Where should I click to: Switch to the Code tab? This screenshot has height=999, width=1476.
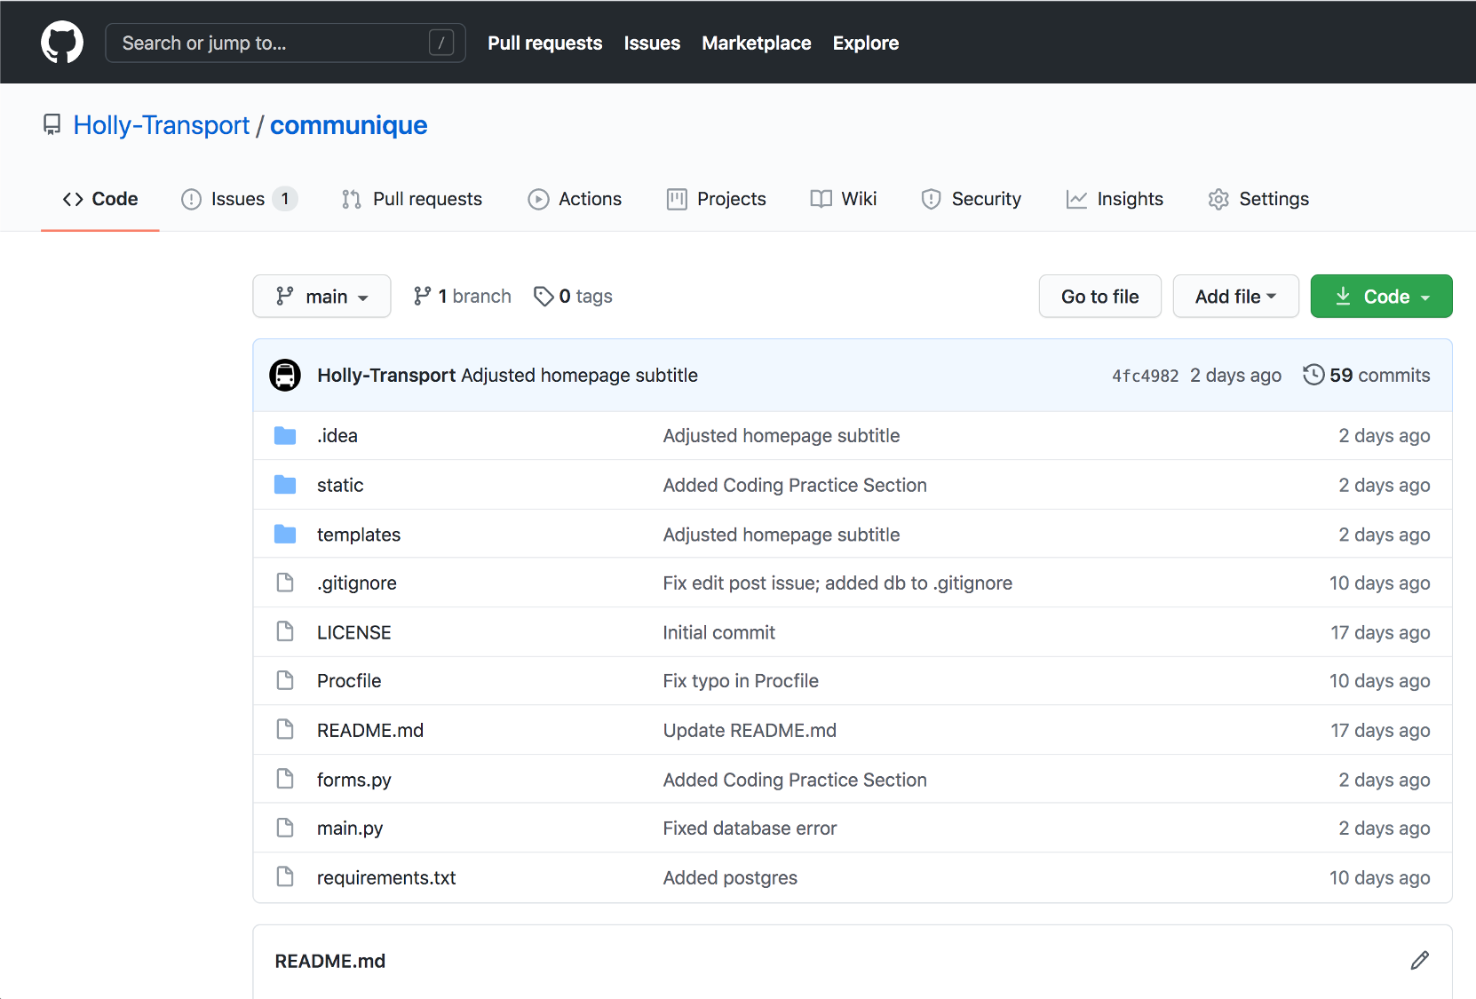coord(100,199)
